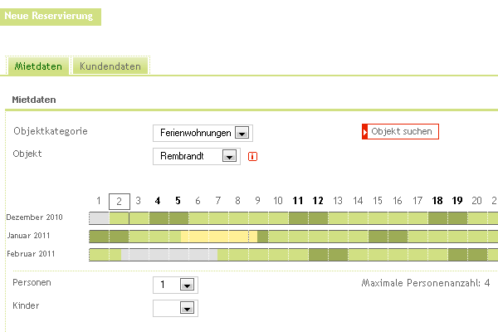Click the Neue Reservierung header
The width and height of the screenshot is (498, 332).
click(x=49, y=16)
